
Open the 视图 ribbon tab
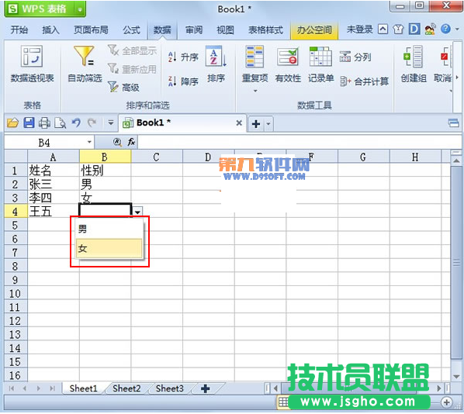pyautogui.click(x=225, y=29)
